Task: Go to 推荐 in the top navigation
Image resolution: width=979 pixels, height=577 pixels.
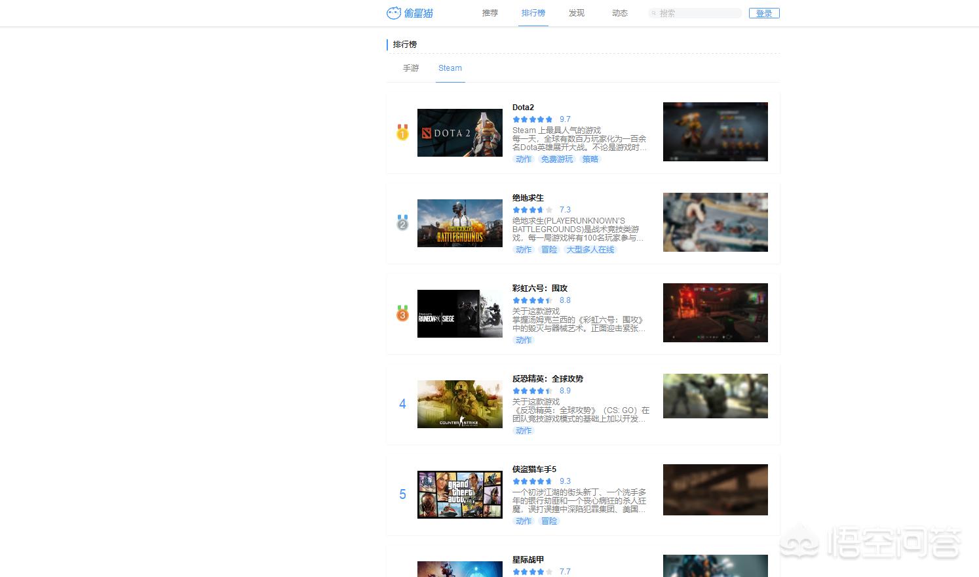Action: [x=490, y=13]
